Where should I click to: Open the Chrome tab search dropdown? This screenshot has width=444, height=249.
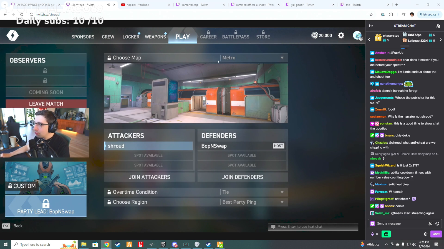pyautogui.click(x=4, y=5)
